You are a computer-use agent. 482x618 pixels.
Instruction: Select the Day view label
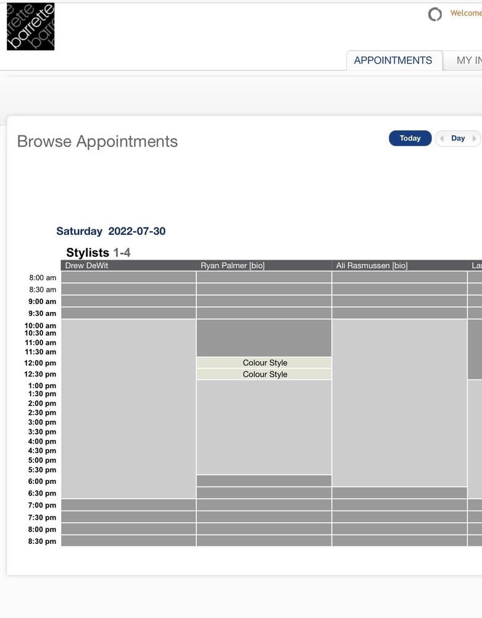[458, 138]
